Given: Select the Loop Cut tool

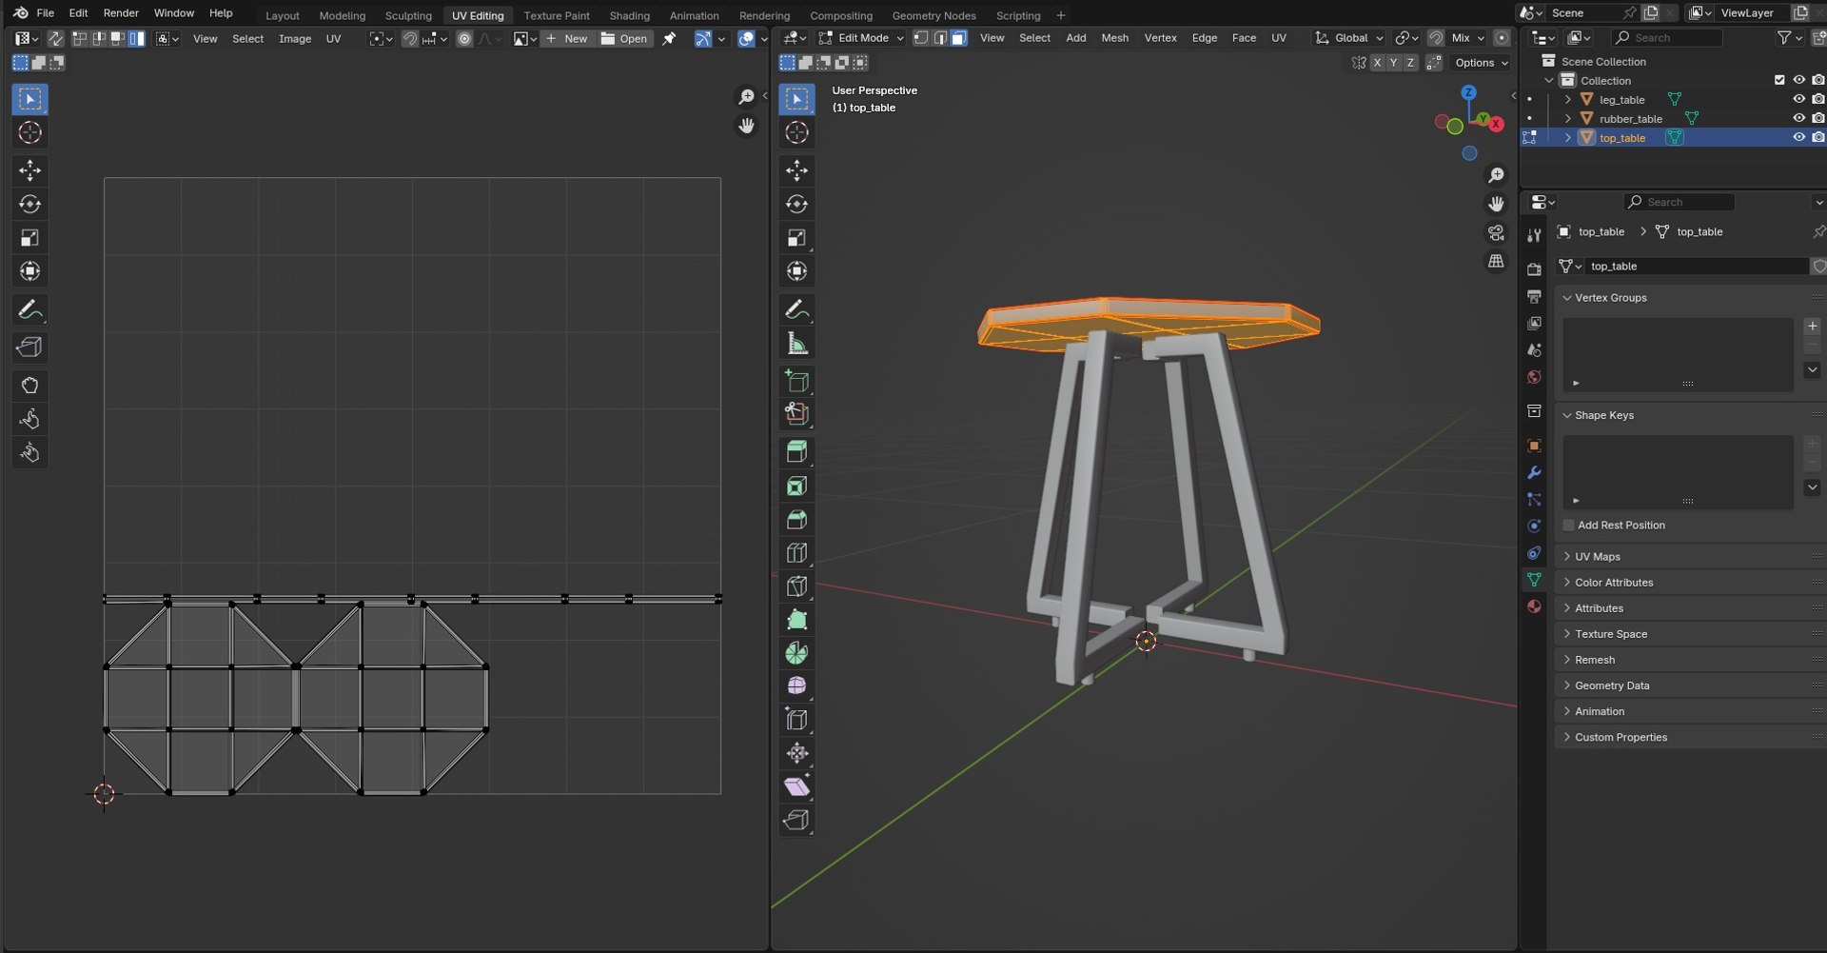Looking at the screenshot, I should point(796,553).
